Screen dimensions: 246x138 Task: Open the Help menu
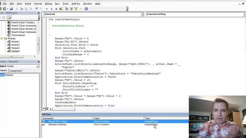98,3
